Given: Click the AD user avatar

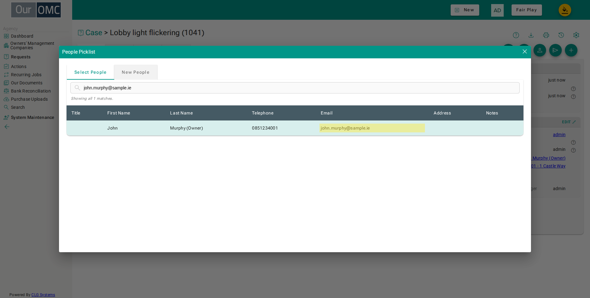Looking at the screenshot, I should tap(497, 10).
